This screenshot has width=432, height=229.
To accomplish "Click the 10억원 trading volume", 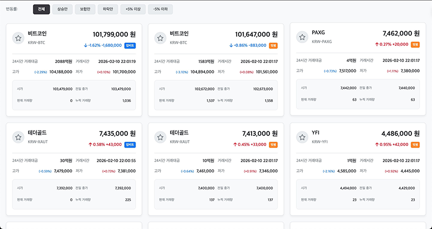I will 208,161.
